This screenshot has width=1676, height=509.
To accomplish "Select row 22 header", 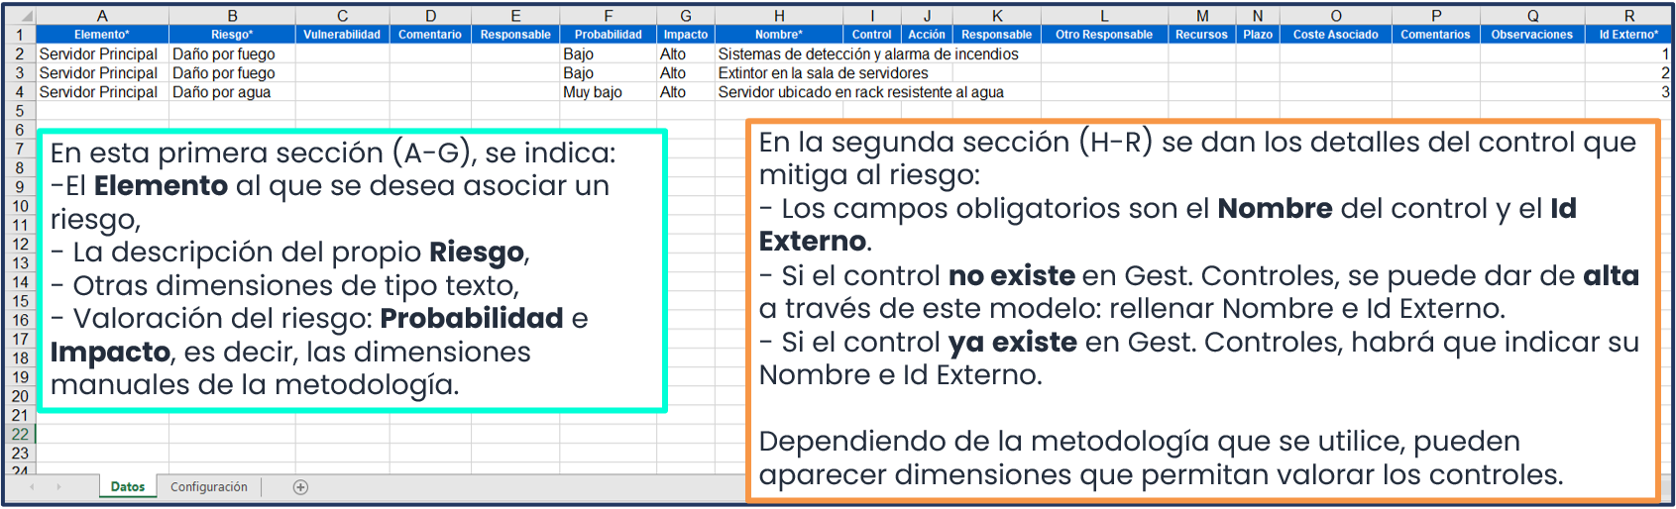I will (x=20, y=434).
